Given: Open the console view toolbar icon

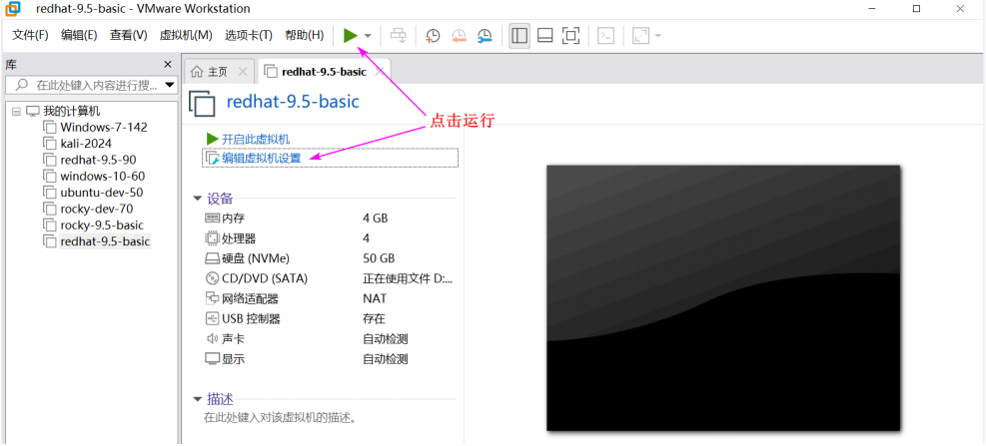Looking at the screenshot, I should pyautogui.click(x=605, y=36).
